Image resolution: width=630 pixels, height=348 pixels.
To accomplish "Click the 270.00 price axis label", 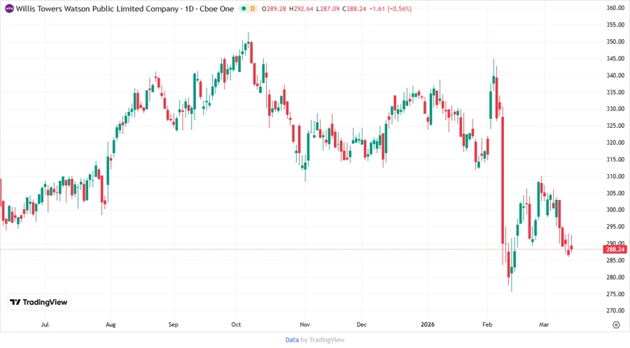I will coord(615,311).
